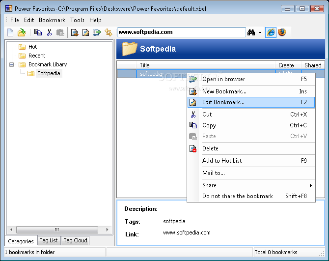The height and width of the screenshot is (261, 329).
Task: Open the Tools menu
Action: click(77, 20)
